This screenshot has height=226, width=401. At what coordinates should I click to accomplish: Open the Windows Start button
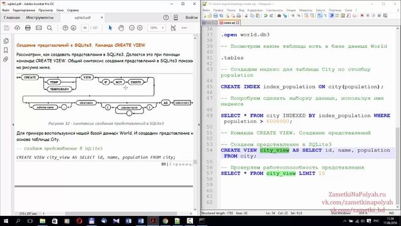pyautogui.click(x=6, y=221)
